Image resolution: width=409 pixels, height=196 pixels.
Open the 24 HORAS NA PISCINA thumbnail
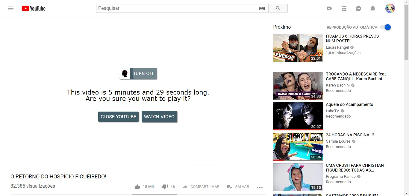[x=298, y=147]
